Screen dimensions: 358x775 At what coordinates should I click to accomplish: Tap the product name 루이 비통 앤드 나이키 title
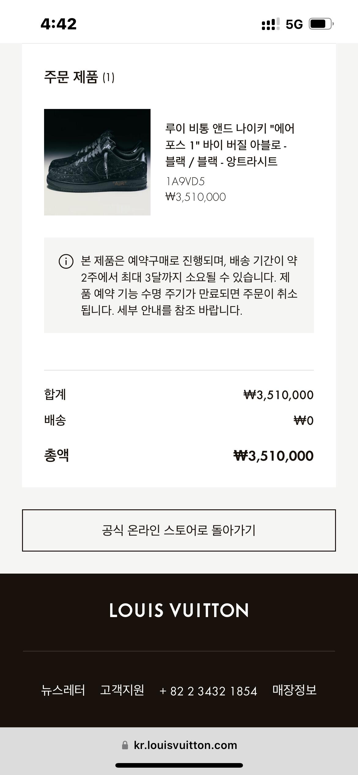tap(229, 145)
